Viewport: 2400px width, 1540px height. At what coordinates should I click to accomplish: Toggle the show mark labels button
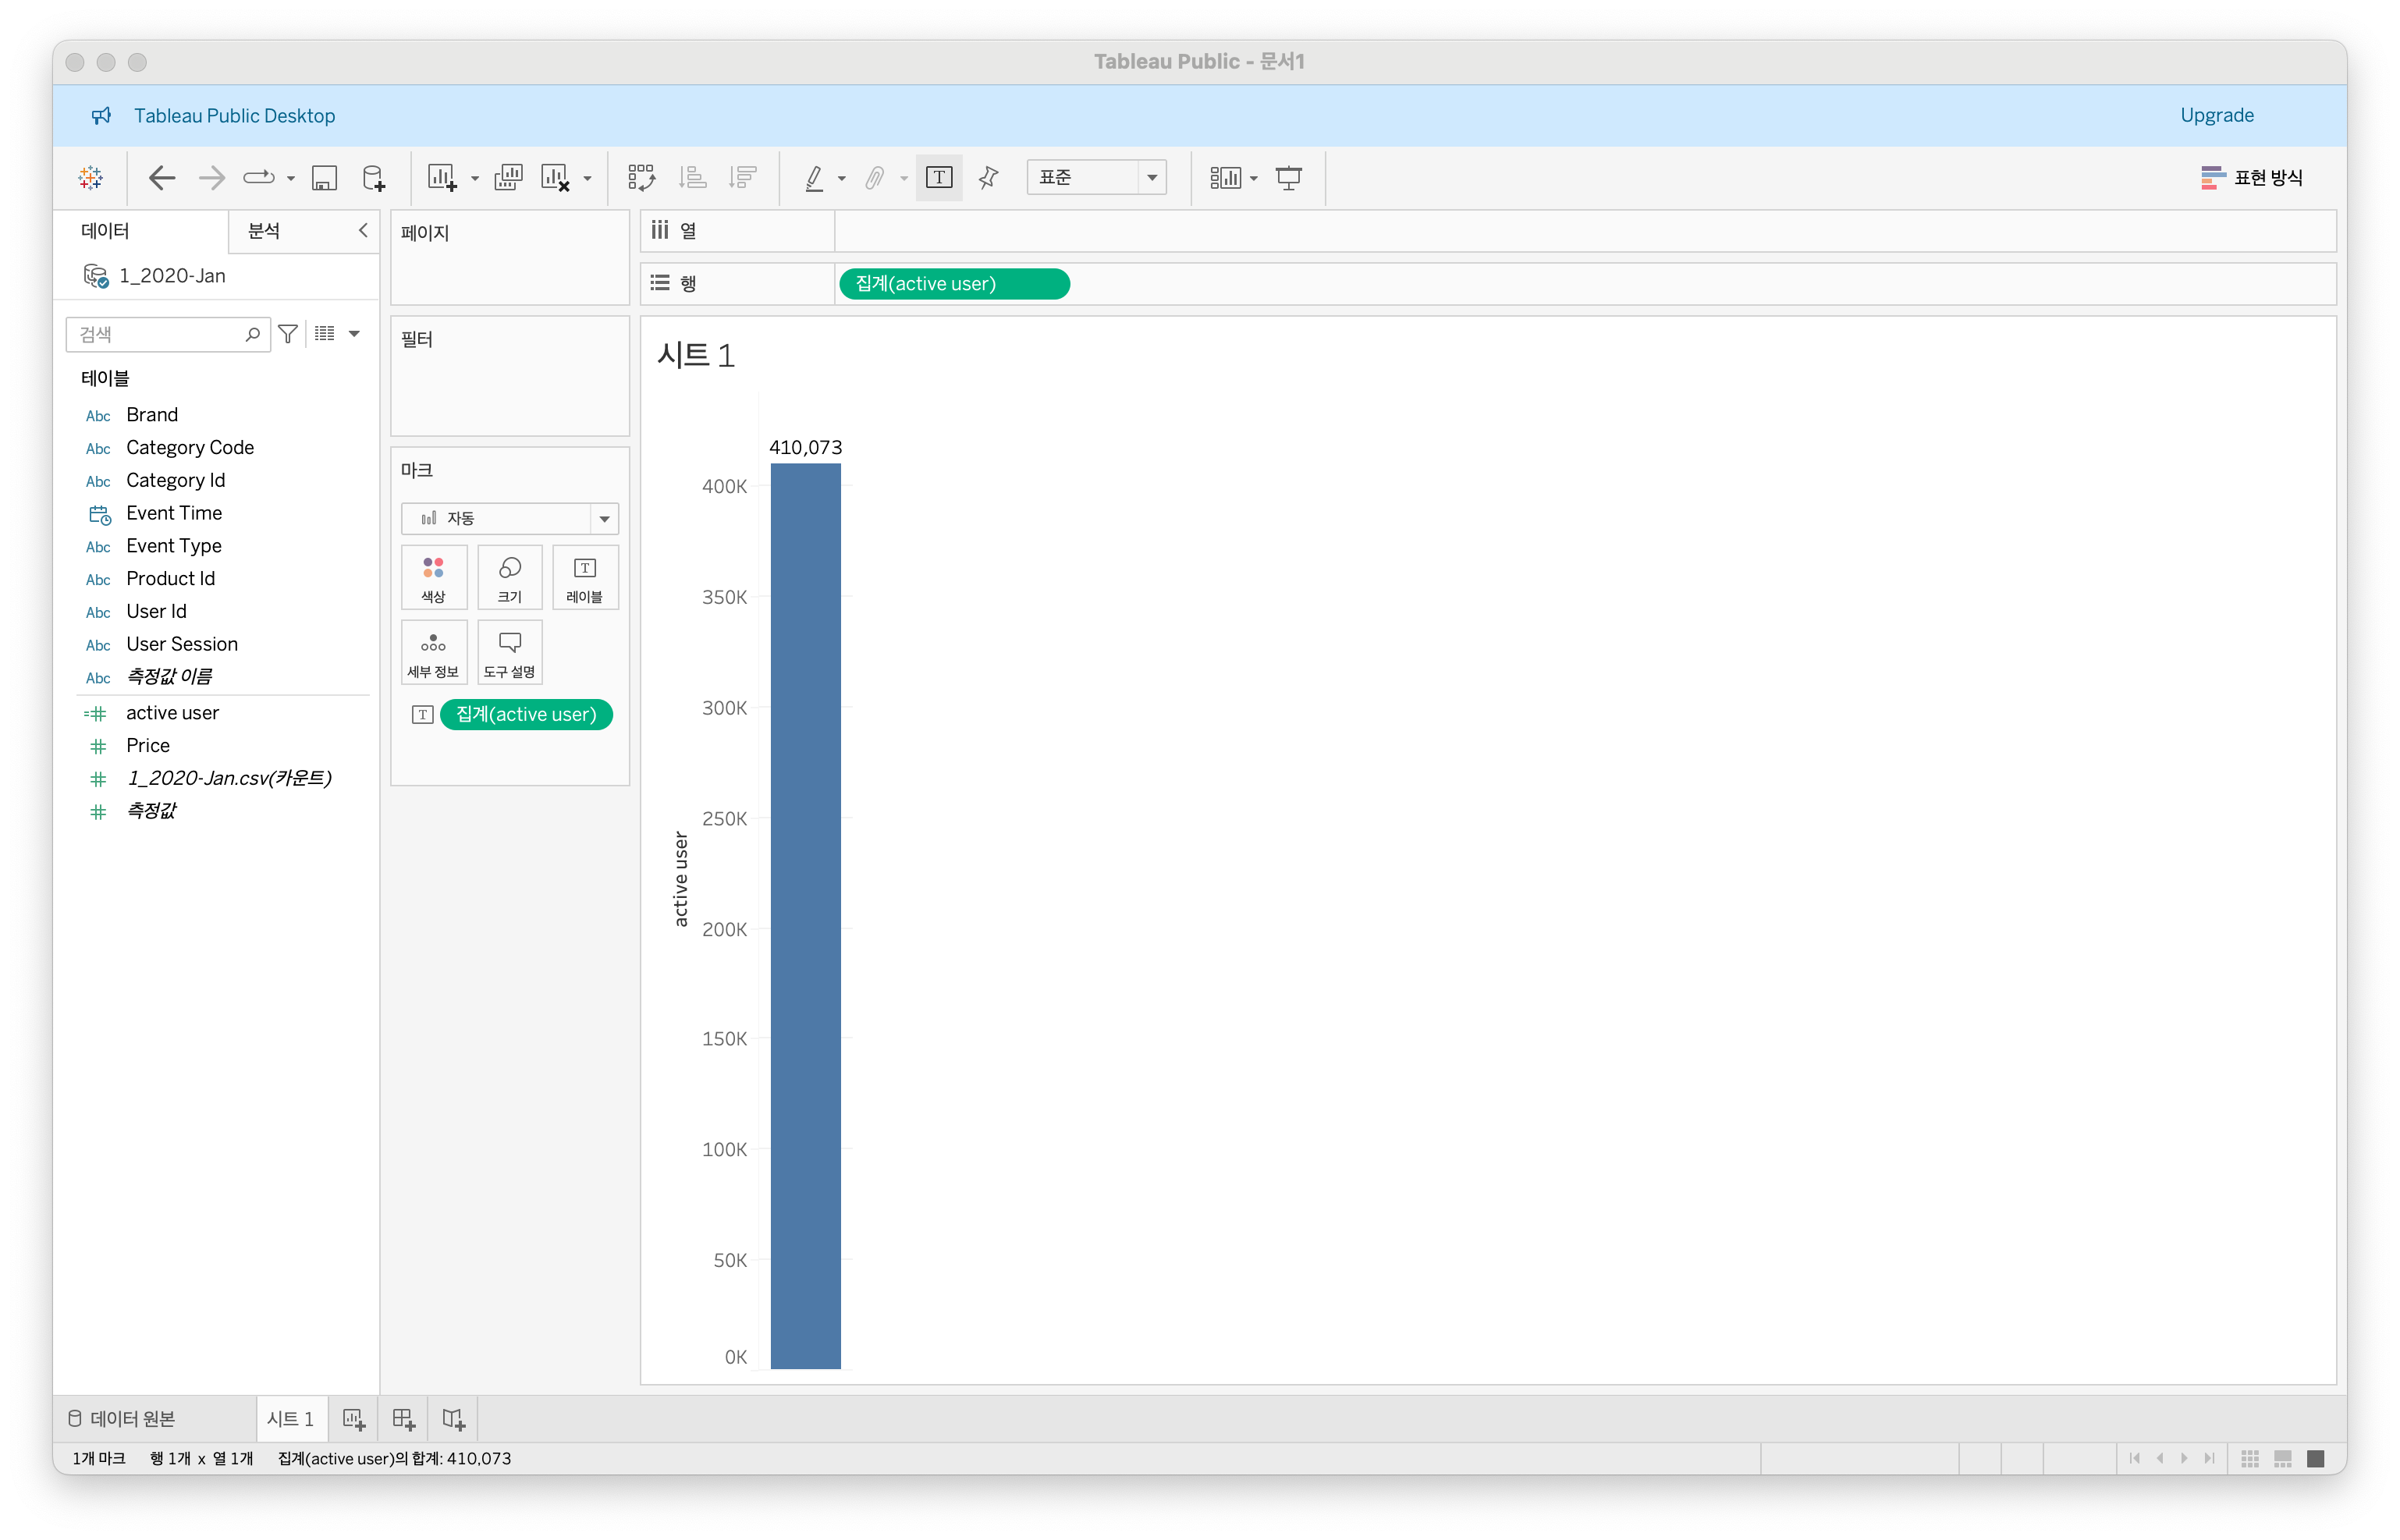click(x=939, y=178)
